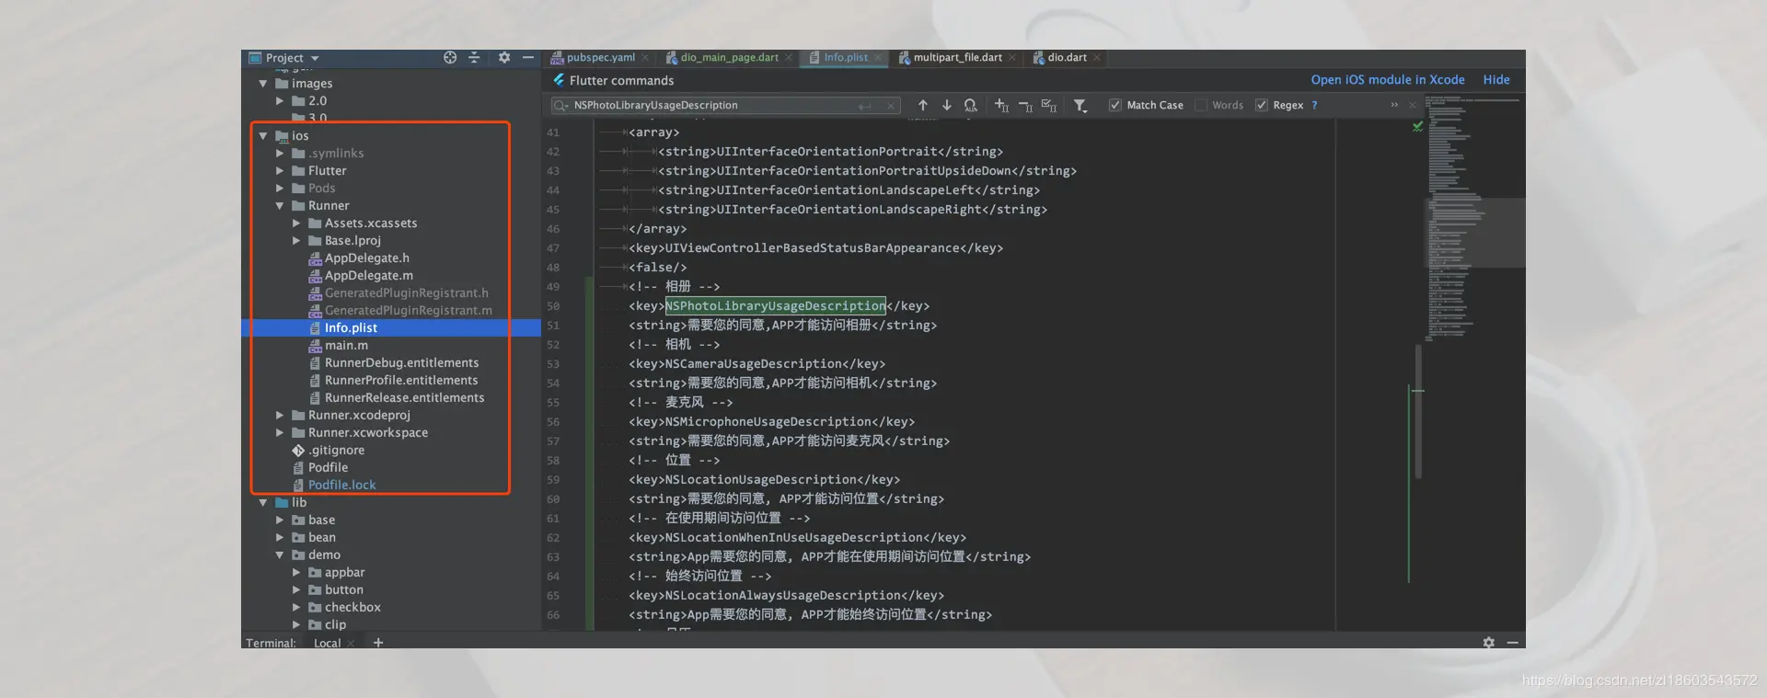Toggle the Match Case checkbox
Image resolution: width=1767 pixels, height=698 pixels.
1115,105
